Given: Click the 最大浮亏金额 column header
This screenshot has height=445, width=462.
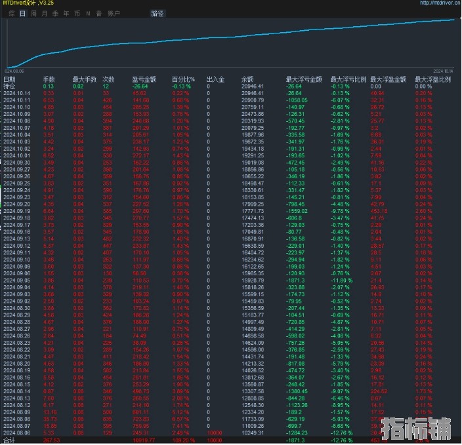Looking at the screenshot, I should [x=303, y=79].
